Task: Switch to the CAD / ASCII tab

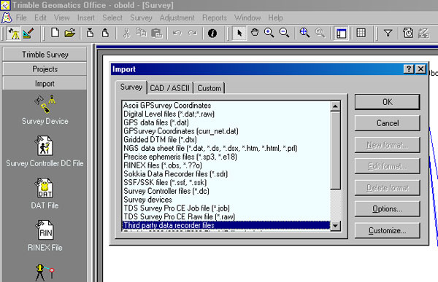Action: coord(170,88)
